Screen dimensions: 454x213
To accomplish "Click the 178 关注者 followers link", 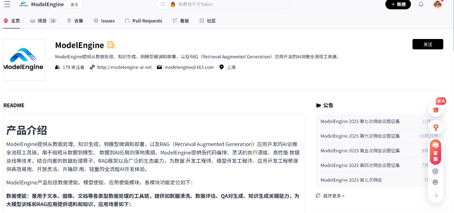I will [74, 67].
